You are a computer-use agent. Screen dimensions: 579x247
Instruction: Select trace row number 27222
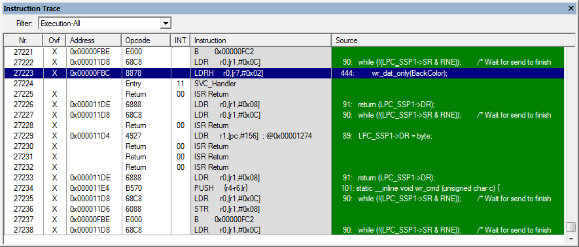(284, 62)
